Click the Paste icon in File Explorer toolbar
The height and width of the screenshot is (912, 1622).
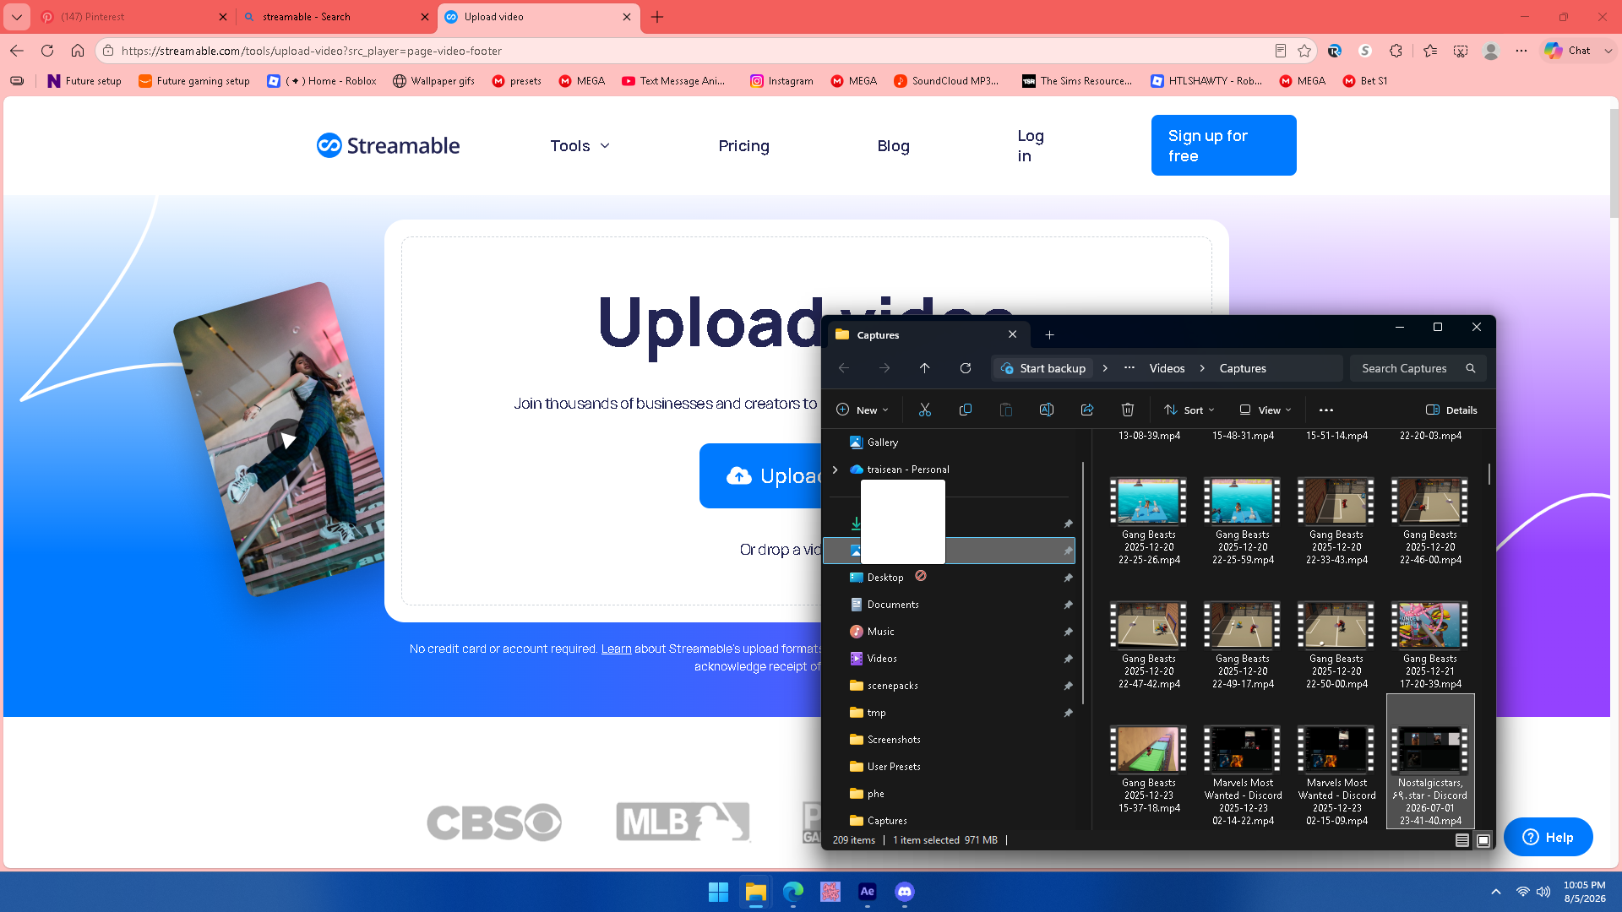(x=1006, y=410)
